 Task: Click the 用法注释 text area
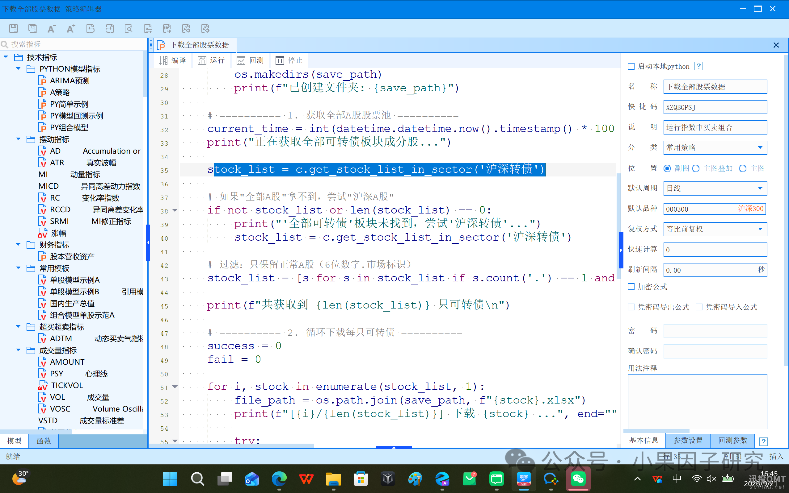coord(697,401)
